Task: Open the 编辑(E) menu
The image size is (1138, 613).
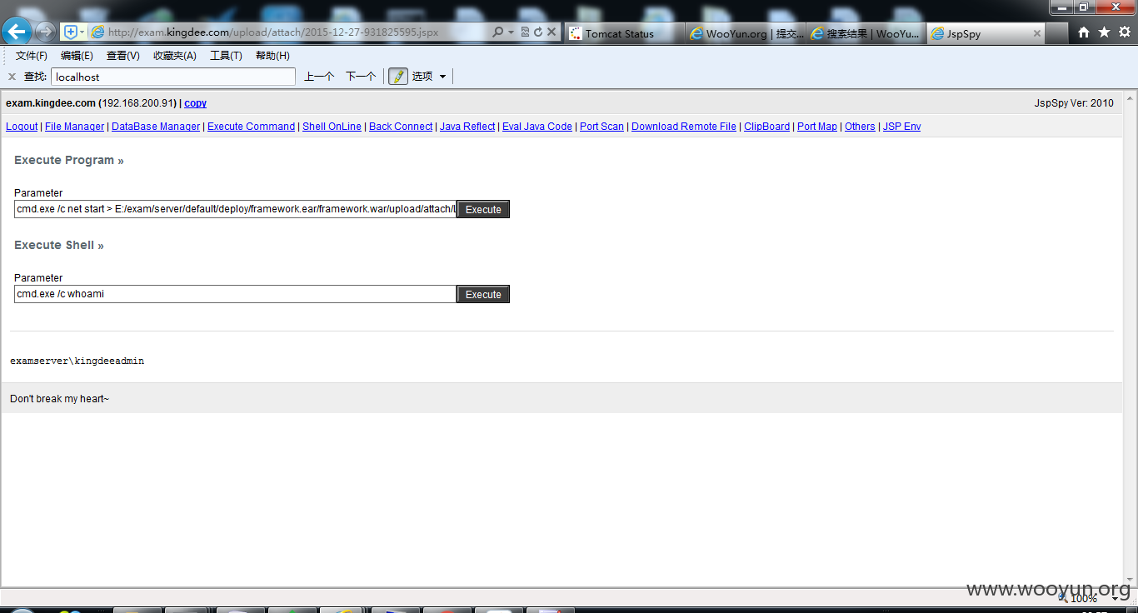Action: 77,56
